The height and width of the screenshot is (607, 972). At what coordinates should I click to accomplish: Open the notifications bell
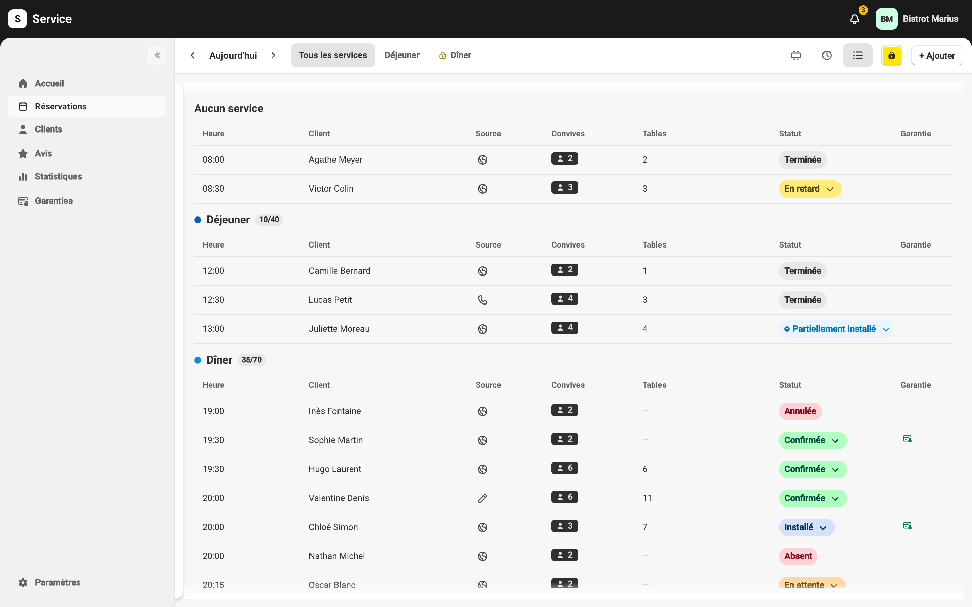point(854,19)
